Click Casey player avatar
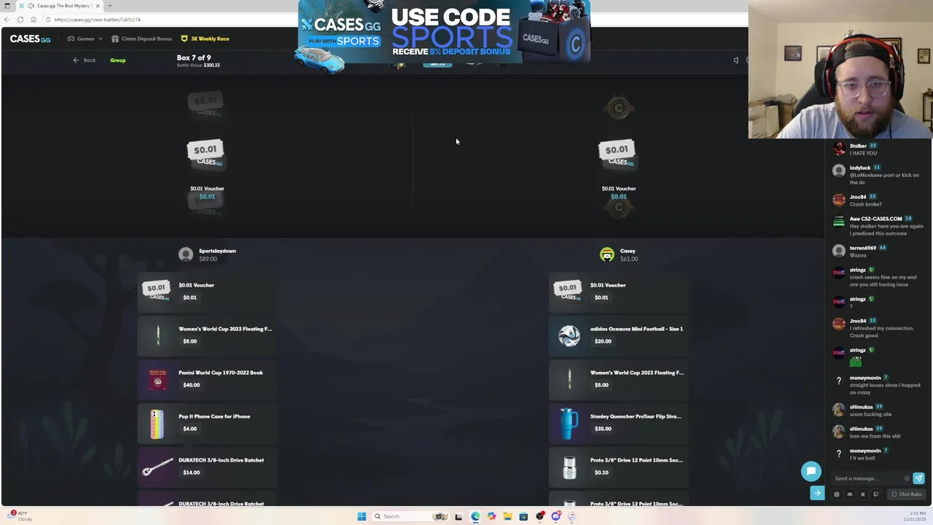The height and width of the screenshot is (525, 933). tap(607, 254)
